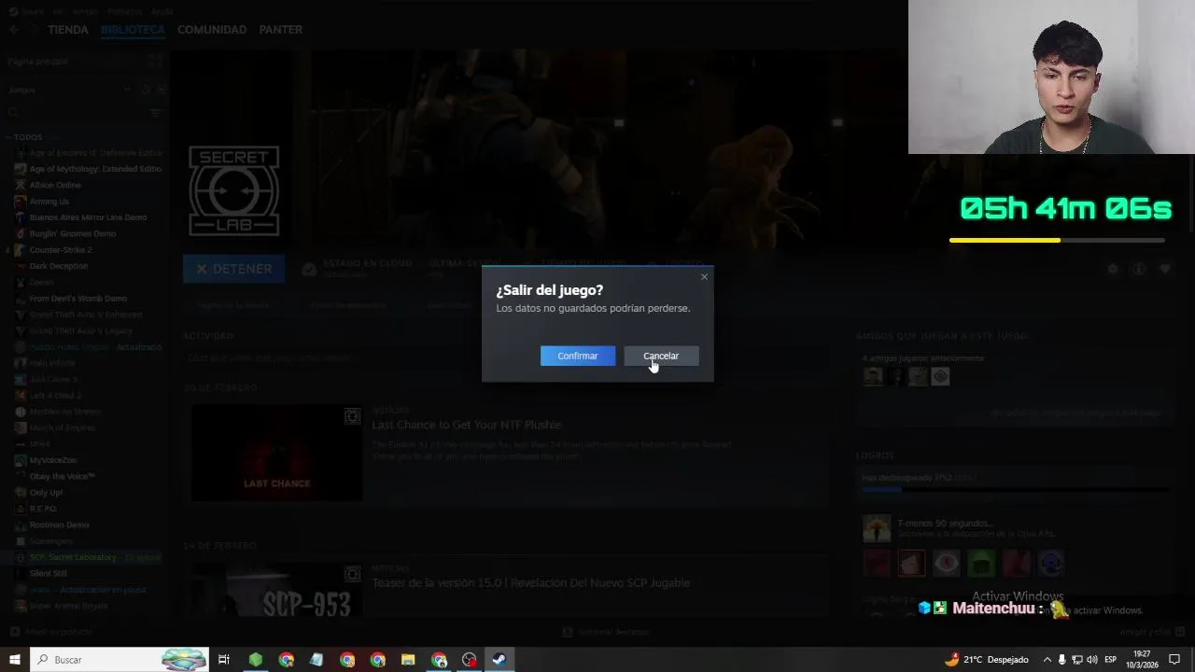Click Cancelar in the exit dialog
The height and width of the screenshot is (672, 1195).
[x=661, y=356]
